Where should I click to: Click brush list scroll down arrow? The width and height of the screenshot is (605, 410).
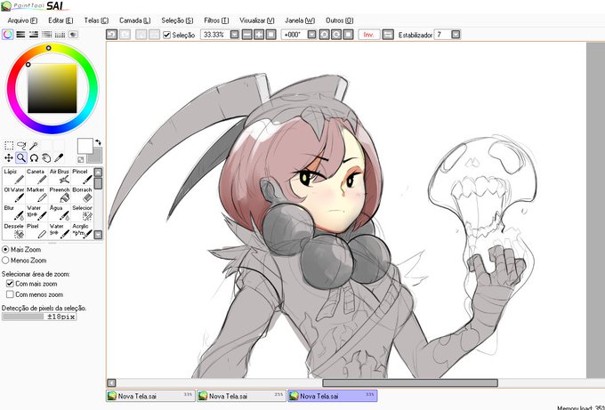click(99, 235)
